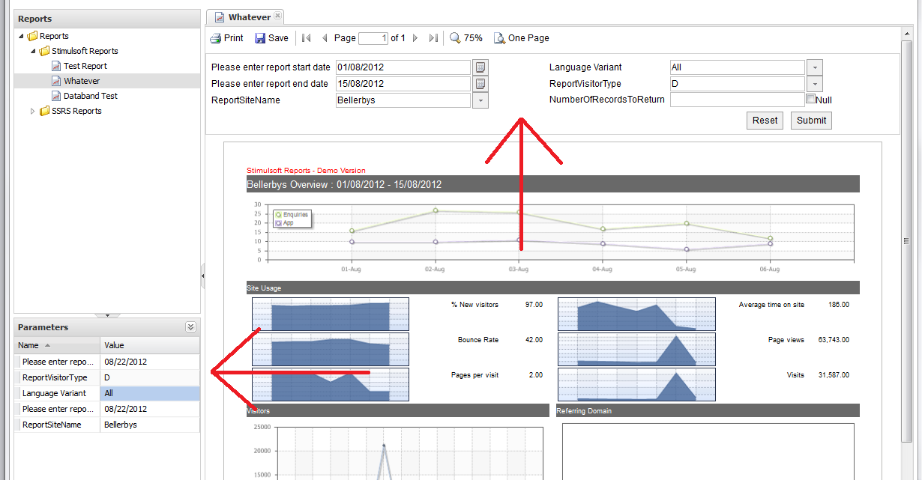Click the Stimulsoft Reports folder icon
Image resolution: width=922 pixels, height=480 pixels.
click(44, 51)
